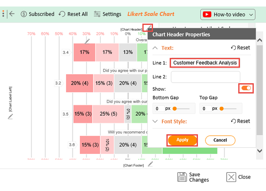Image resolution: width=266 pixels, height=191 pixels.
Task: Expand the Font Style section
Action: 155,121
